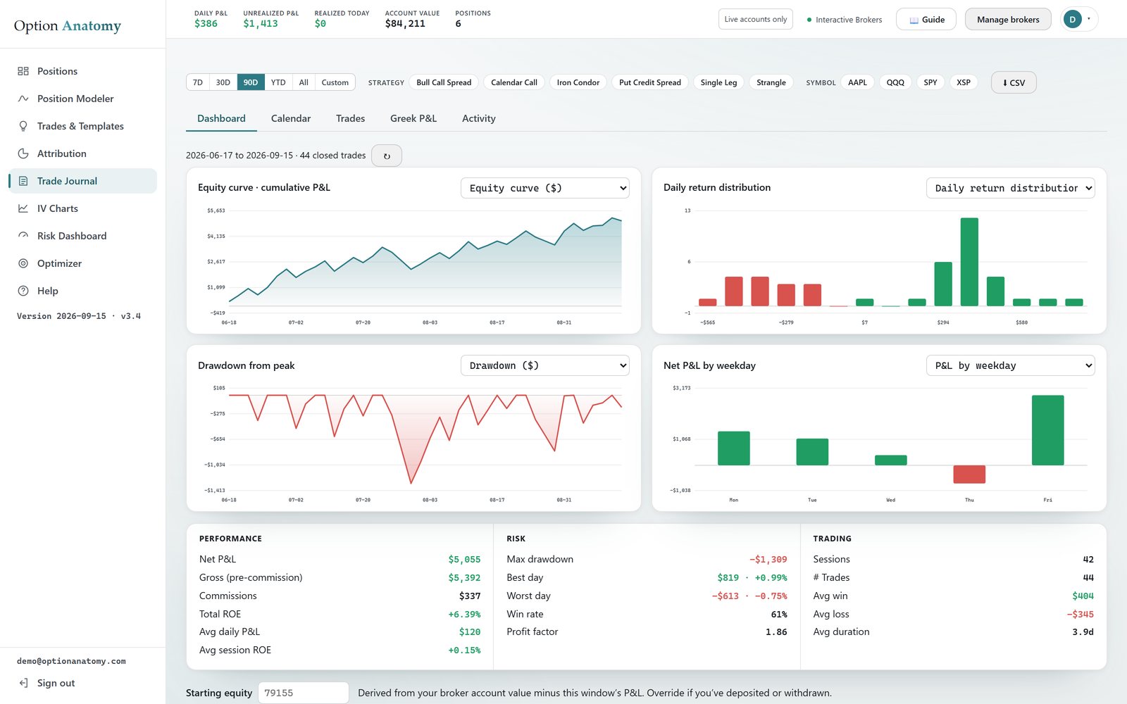Click the Attribution pie chart icon

(x=23, y=153)
